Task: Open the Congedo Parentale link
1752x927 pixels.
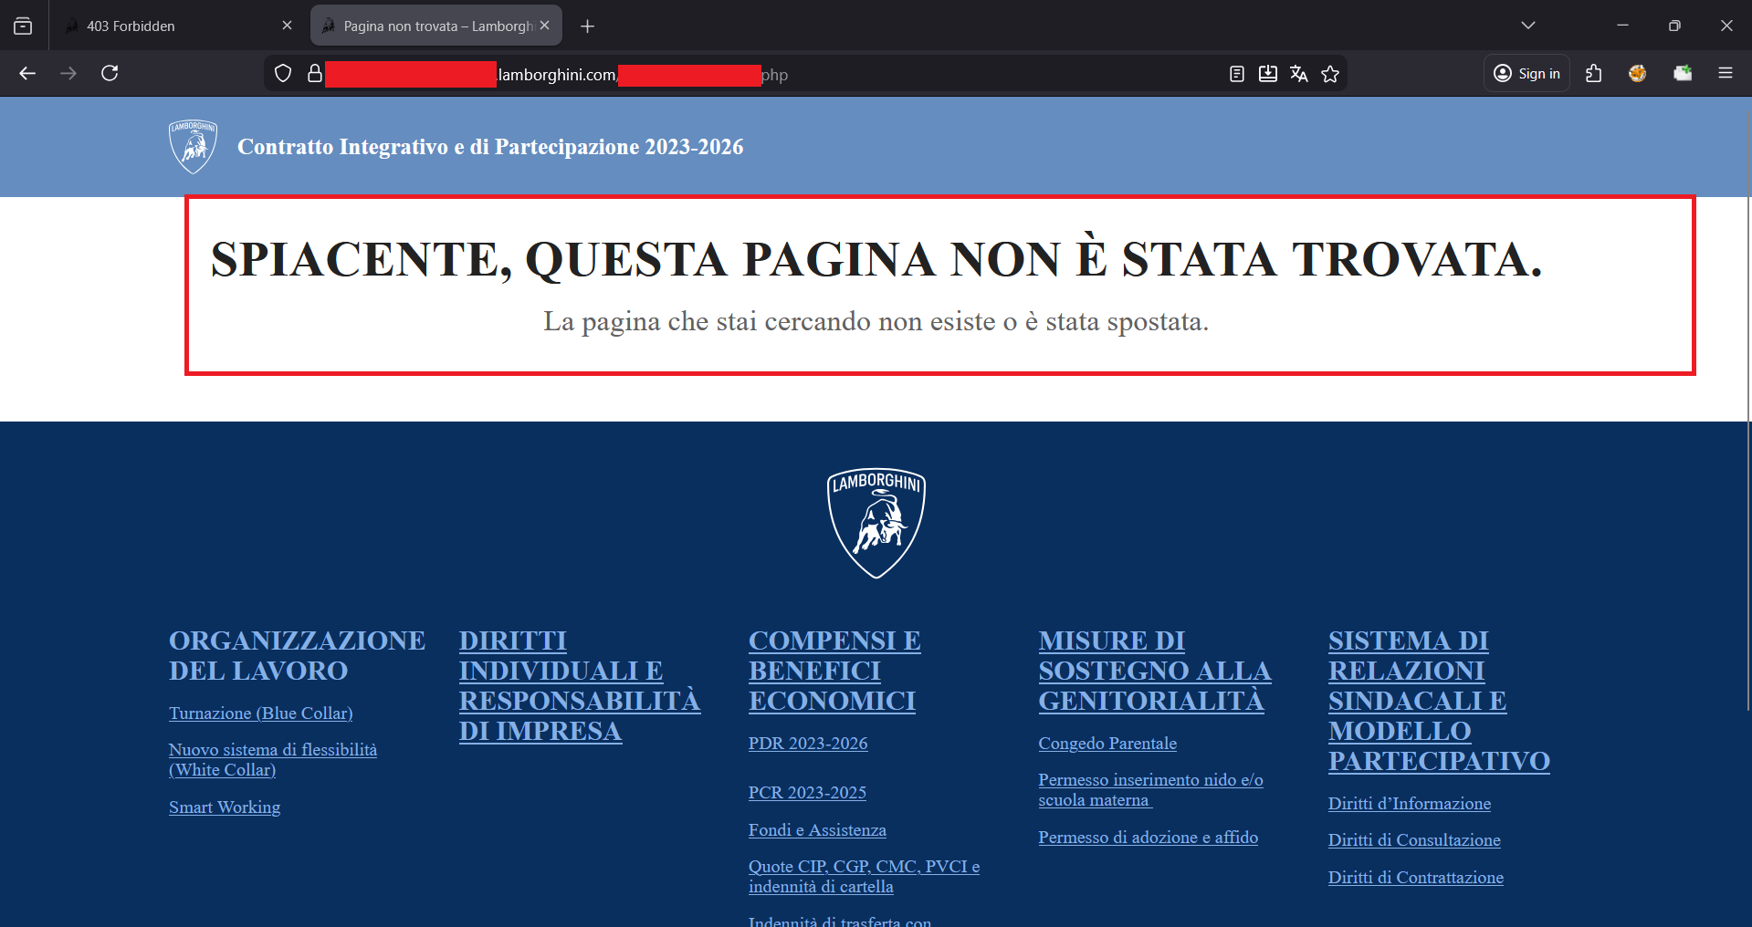Action: click(x=1107, y=744)
